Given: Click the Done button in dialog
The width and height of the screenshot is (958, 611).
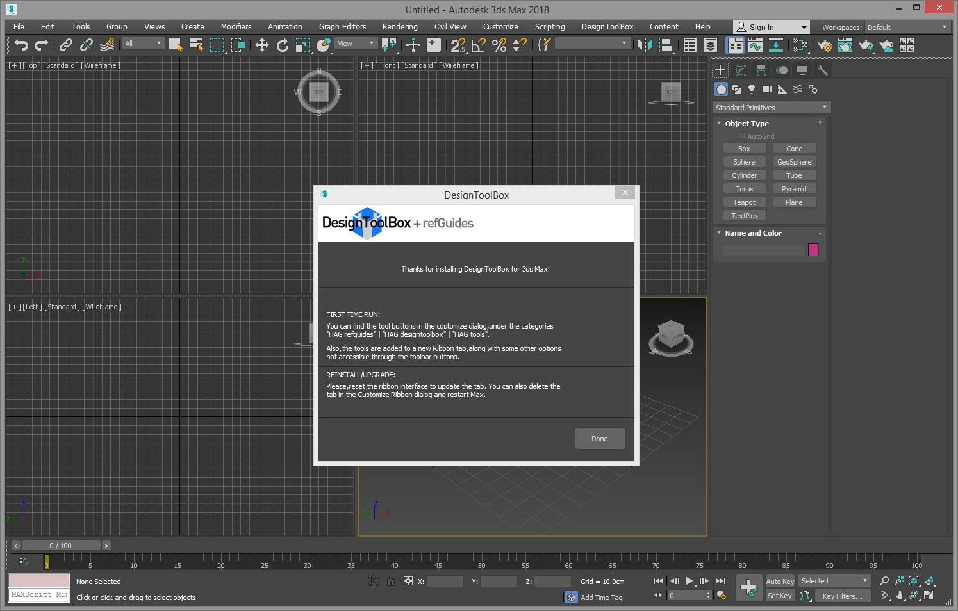Looking at the screenshot, I should [600, 439].
